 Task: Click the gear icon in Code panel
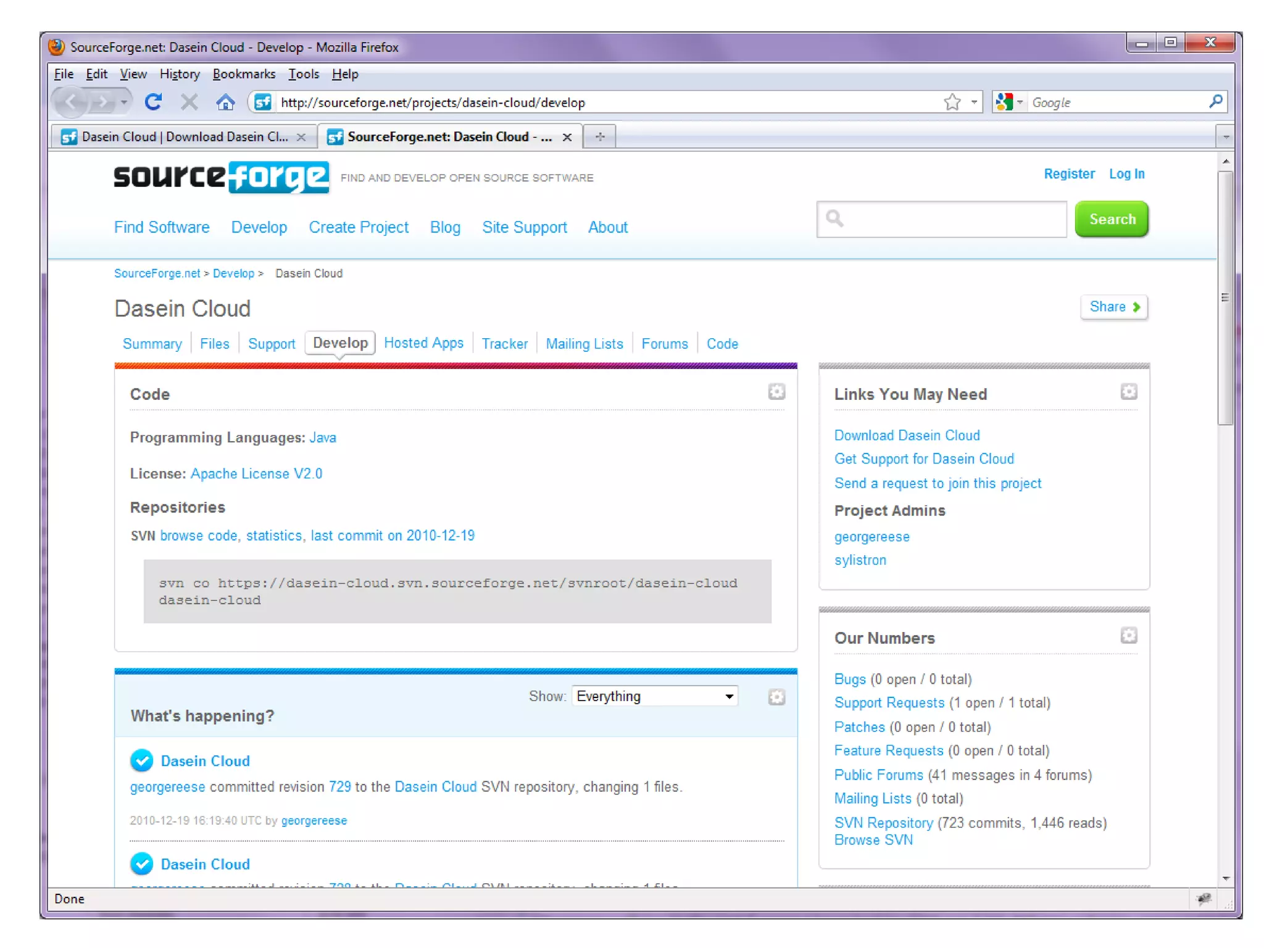pyautogui.click(x=776, y=392)
